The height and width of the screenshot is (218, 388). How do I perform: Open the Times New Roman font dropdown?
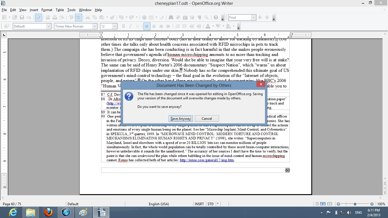click(x=95, y=26)
